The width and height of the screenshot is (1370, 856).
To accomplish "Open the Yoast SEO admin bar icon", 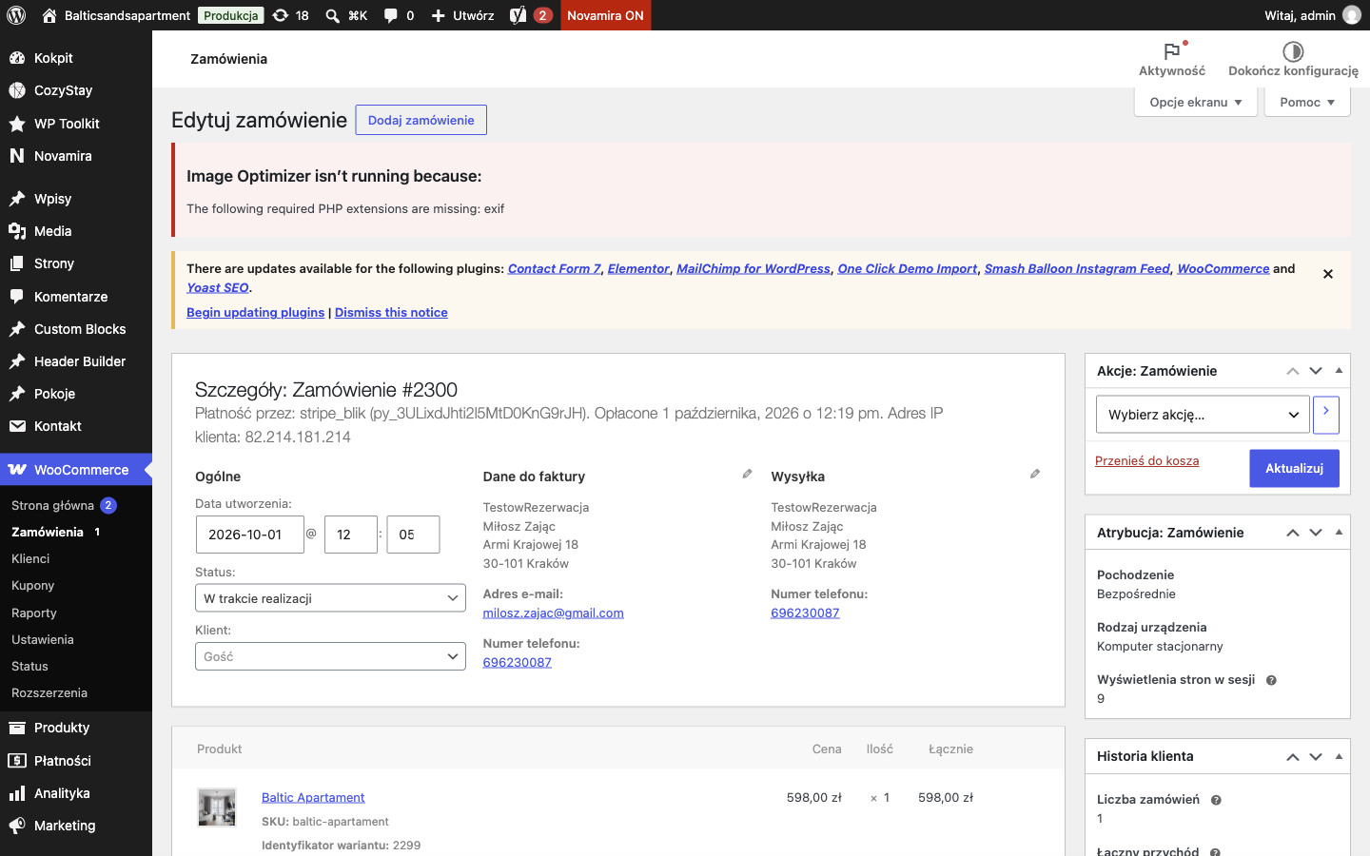I will coord(519,15).
